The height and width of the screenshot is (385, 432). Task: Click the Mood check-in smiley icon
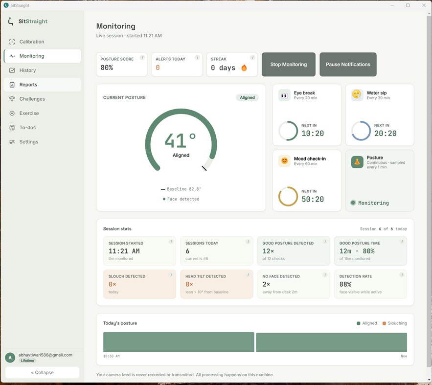284,161
